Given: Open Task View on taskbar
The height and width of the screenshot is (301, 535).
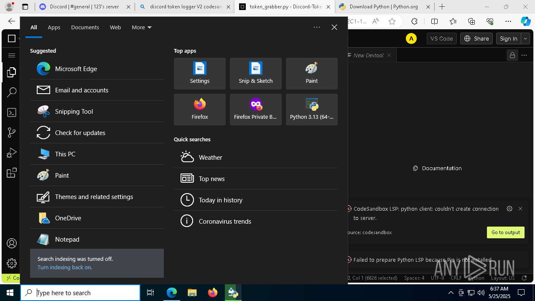Looking at the screenshot, I should click(x=150, y=293).
